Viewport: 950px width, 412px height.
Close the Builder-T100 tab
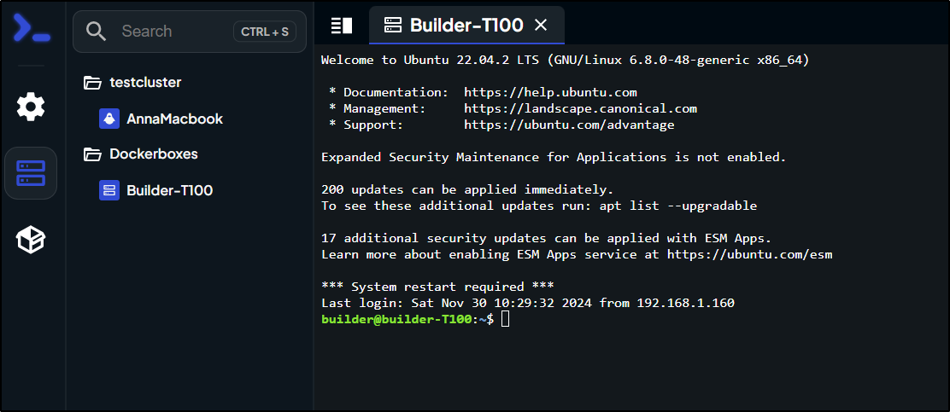(541, 26)
